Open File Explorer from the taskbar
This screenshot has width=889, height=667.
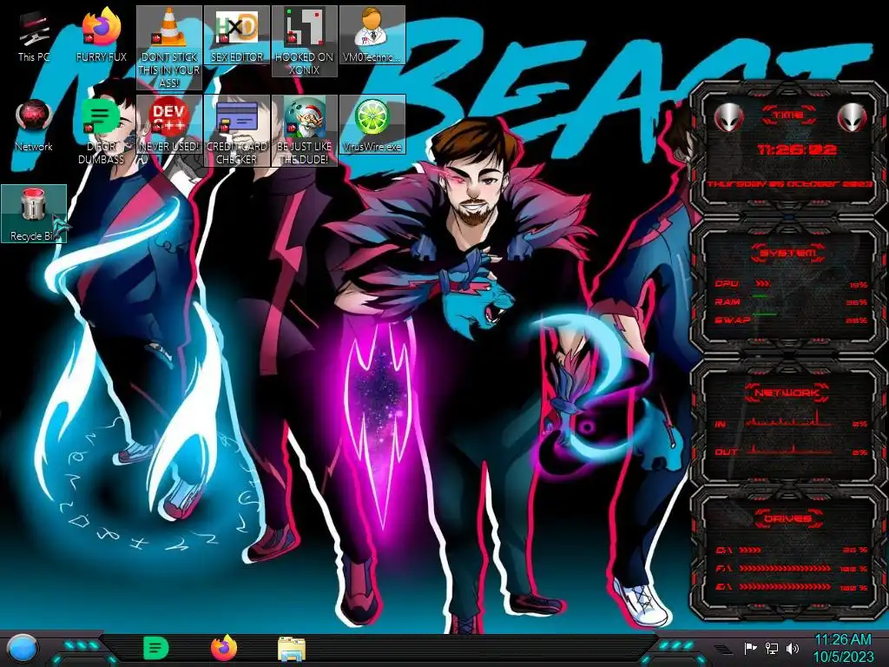(x=292, y=650)
